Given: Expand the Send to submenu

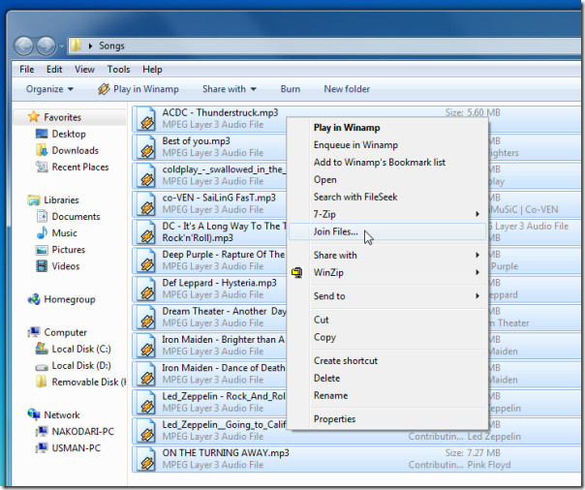Looking at the screenshot, I should (477, 296).
